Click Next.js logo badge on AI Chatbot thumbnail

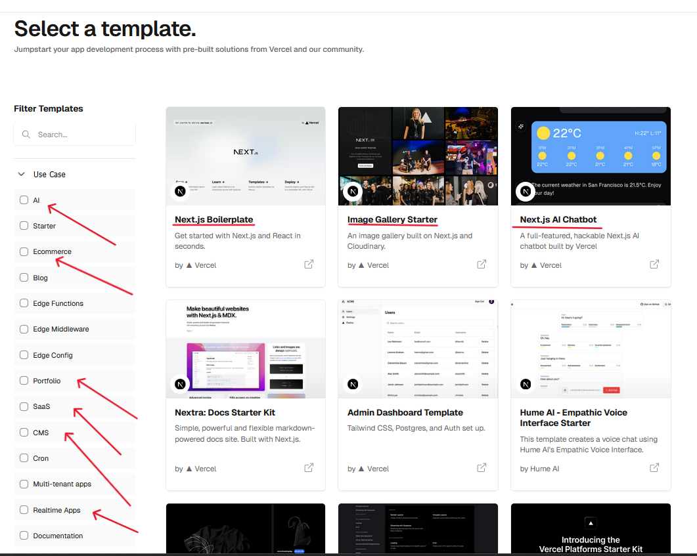526,192
